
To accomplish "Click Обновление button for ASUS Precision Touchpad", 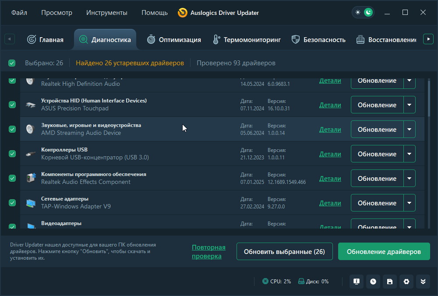I will pos(377,105).
